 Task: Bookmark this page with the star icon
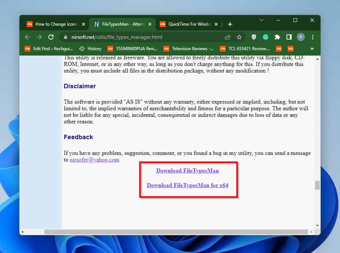[239, 37]
